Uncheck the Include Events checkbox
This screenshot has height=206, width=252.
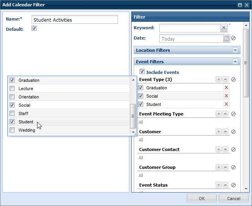click(142, 72)
